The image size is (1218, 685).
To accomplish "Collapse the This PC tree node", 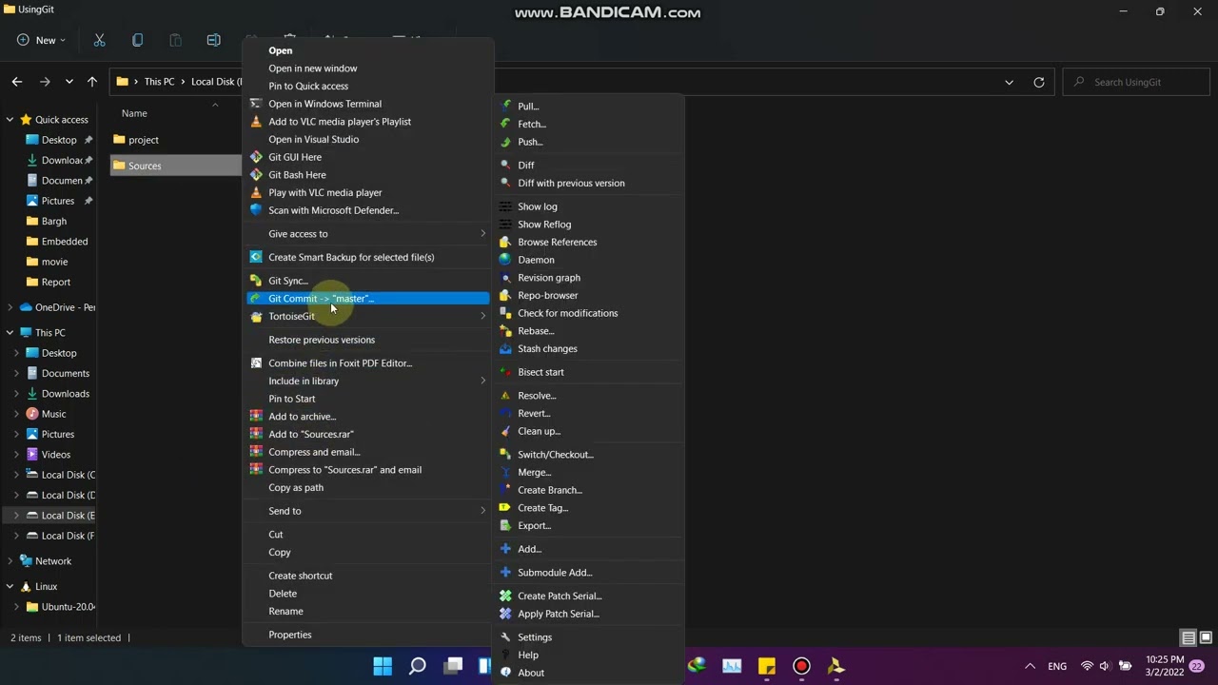I will click(x=10, y=333).
